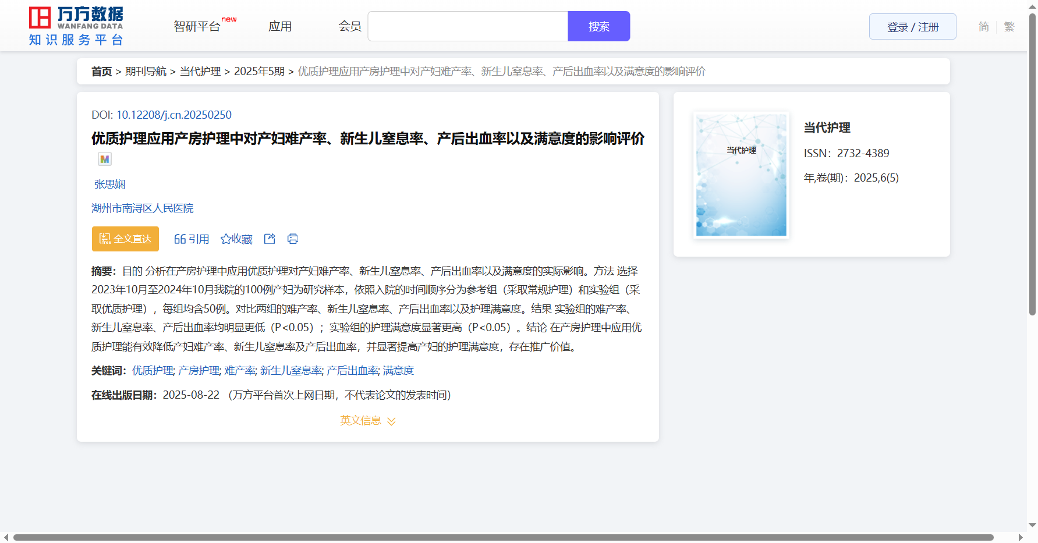Switch to simplified Chinese 简
This screenshot has width=1038, height=543.
983,27
